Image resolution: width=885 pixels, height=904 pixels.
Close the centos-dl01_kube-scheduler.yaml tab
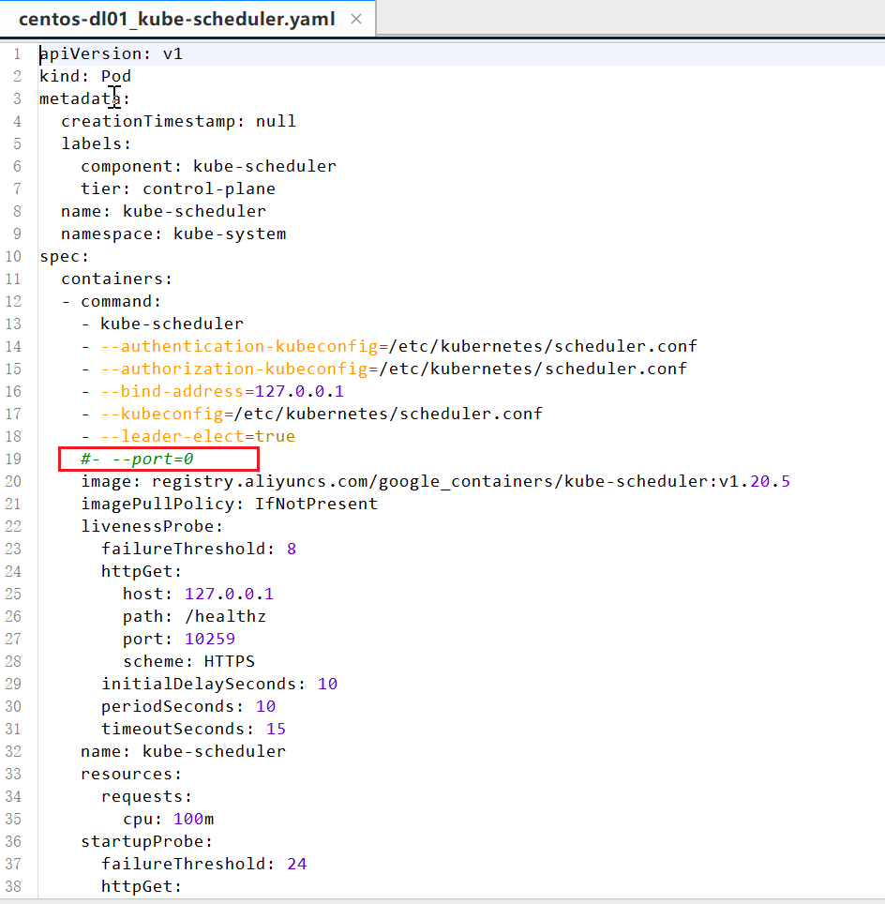point(356,19)
